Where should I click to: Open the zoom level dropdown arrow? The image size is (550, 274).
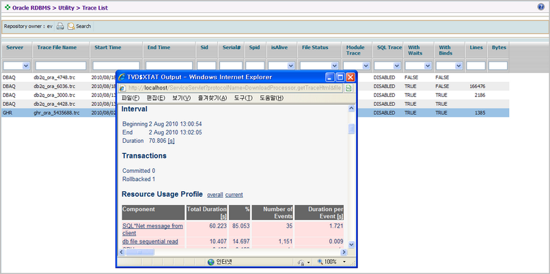tap(344, 262)
